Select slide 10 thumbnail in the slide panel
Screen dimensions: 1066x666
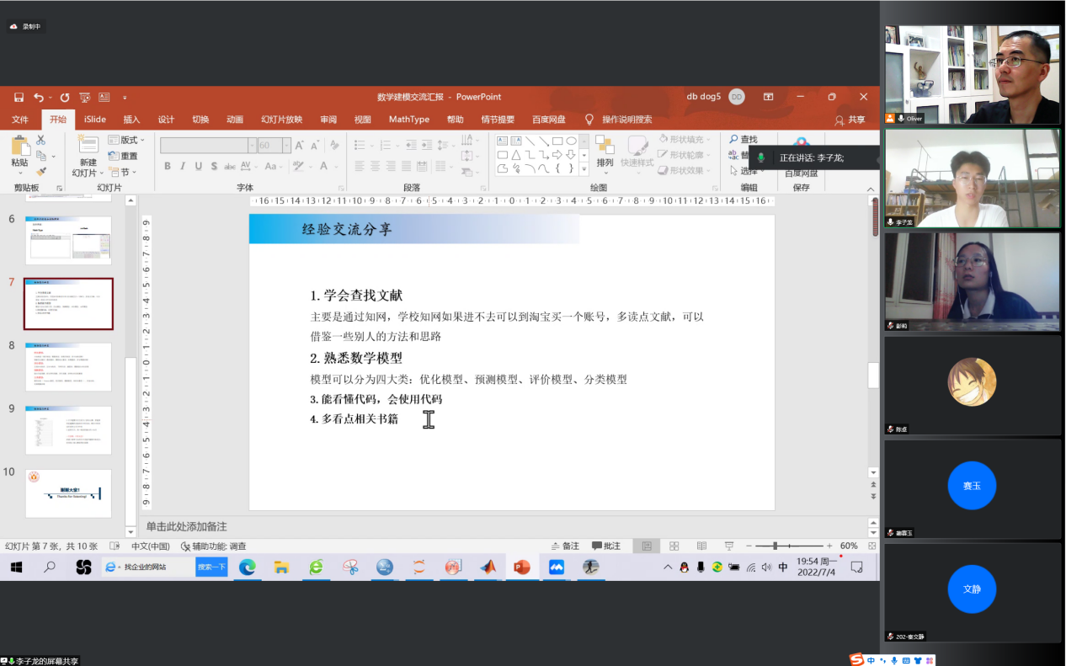pyautogui.click(x=68, y=493)
